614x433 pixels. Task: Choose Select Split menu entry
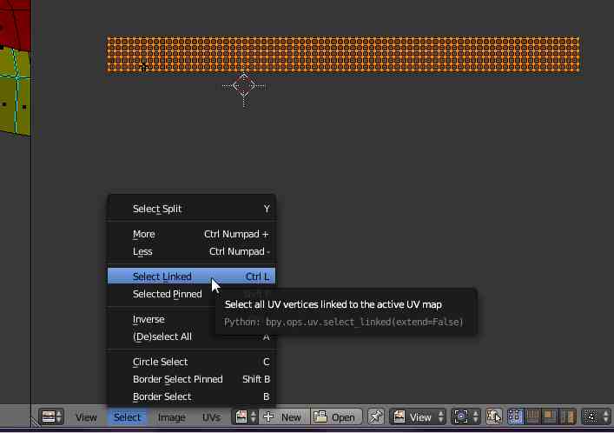tap(191, 209)
